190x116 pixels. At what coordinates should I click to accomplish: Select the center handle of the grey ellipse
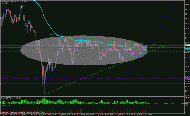pos(84,50)
